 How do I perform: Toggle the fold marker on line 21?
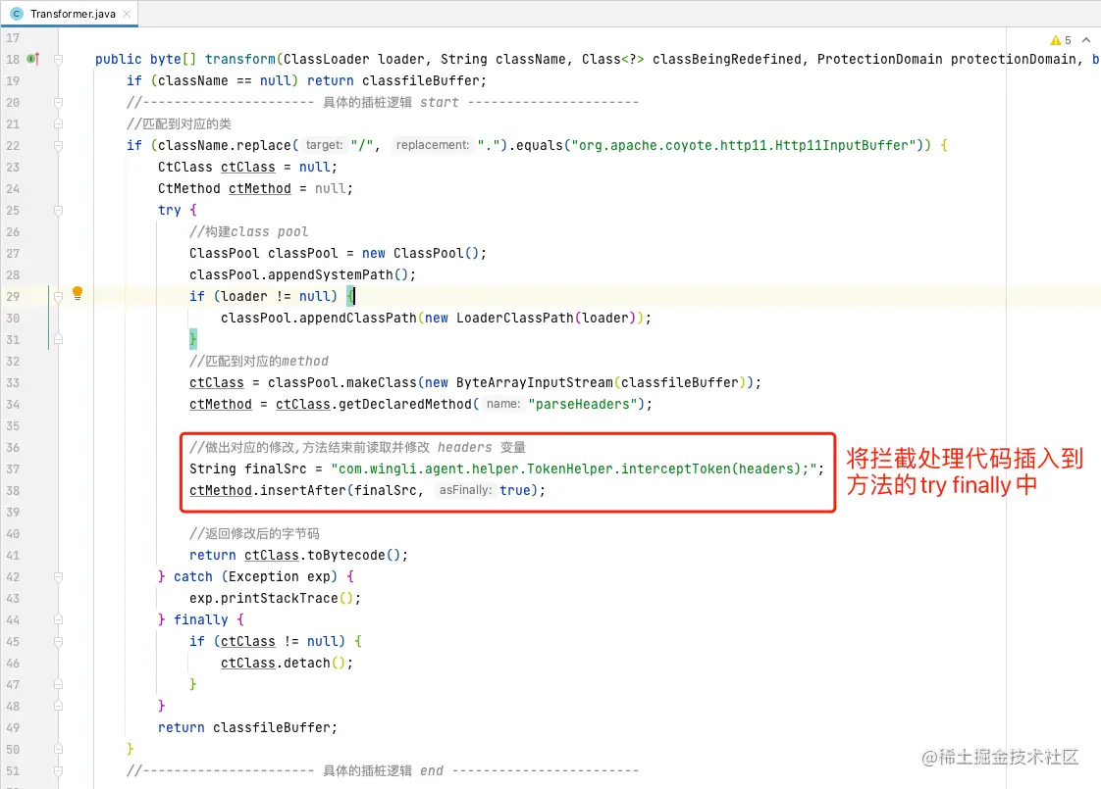[58, 124]
